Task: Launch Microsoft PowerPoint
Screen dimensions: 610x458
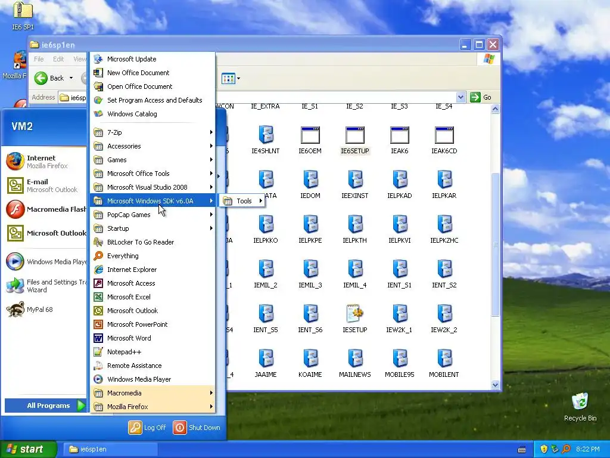Action: click(x=152, y=324)
